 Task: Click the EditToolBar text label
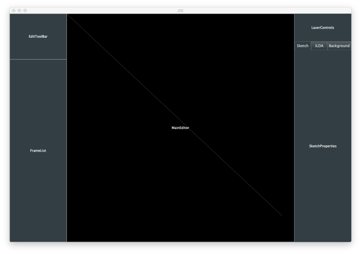[x=38, y=36]
